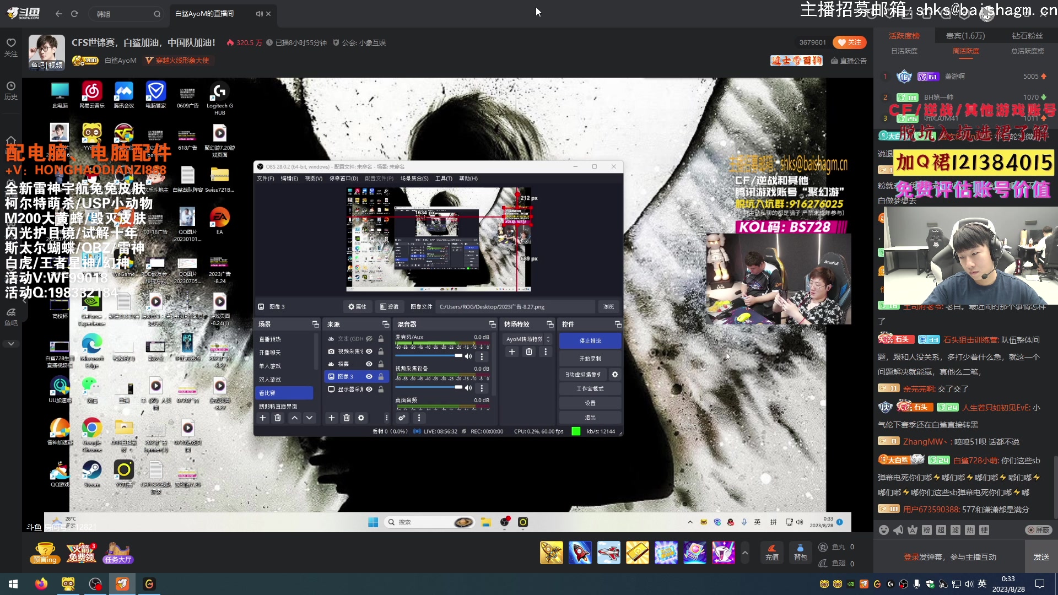Mute 麦克风/Aux in OBS mixer

[468, 356]
